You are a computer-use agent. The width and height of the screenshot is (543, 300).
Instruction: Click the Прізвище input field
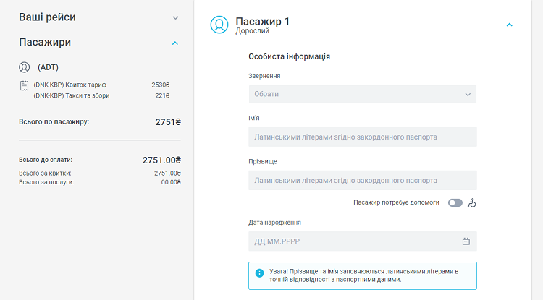pyautogui.click(x=362, y=180)
